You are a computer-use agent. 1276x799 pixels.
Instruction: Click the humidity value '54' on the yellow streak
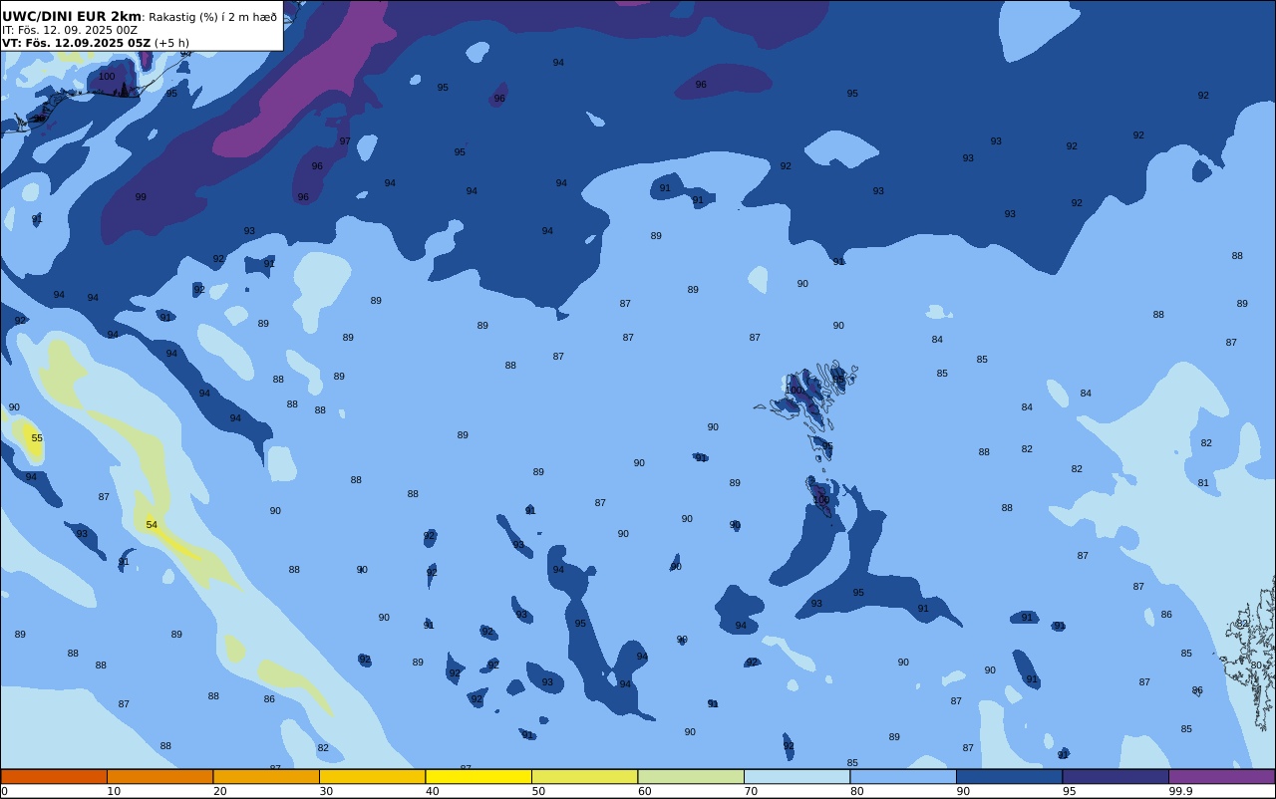(x=152, y=525)
